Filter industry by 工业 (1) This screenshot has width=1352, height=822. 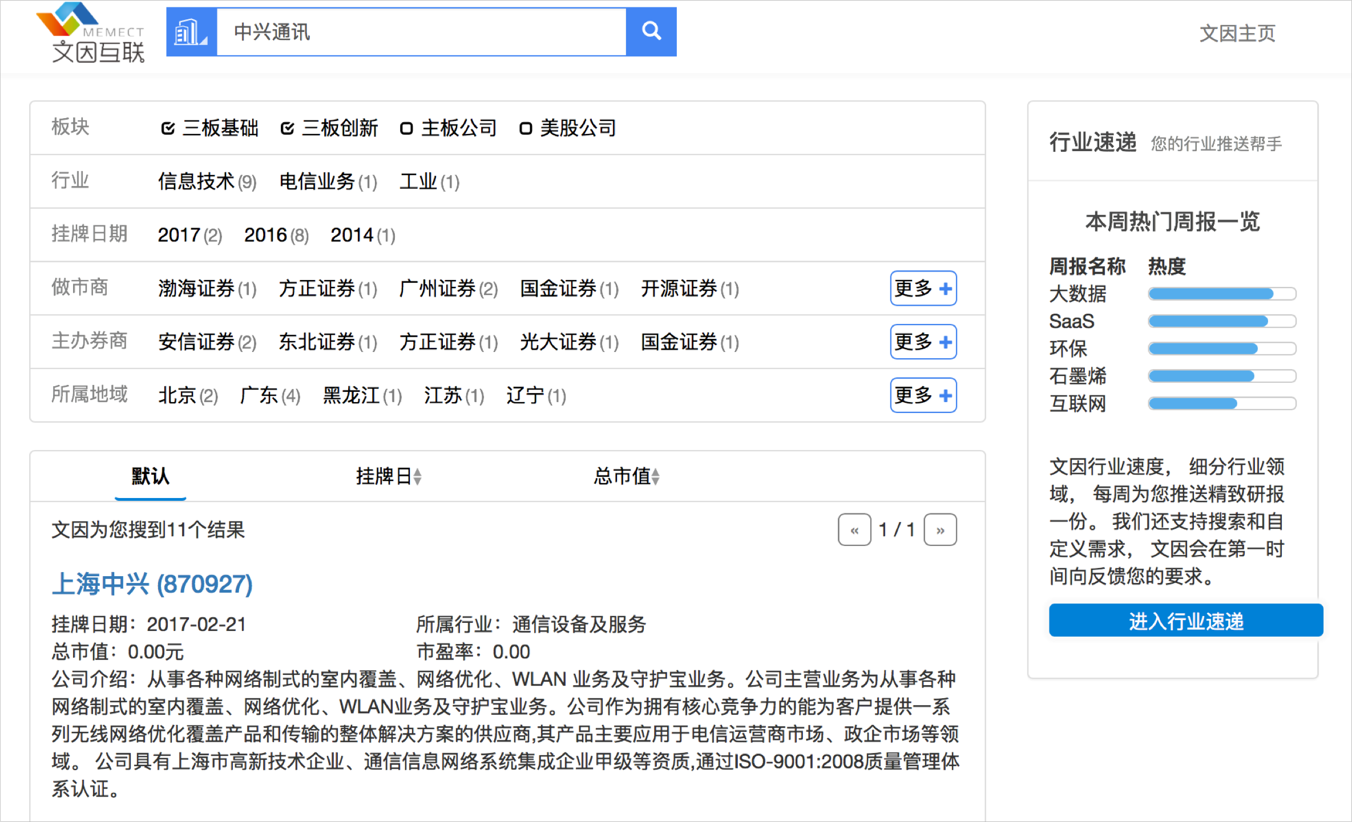click(429, 181)
